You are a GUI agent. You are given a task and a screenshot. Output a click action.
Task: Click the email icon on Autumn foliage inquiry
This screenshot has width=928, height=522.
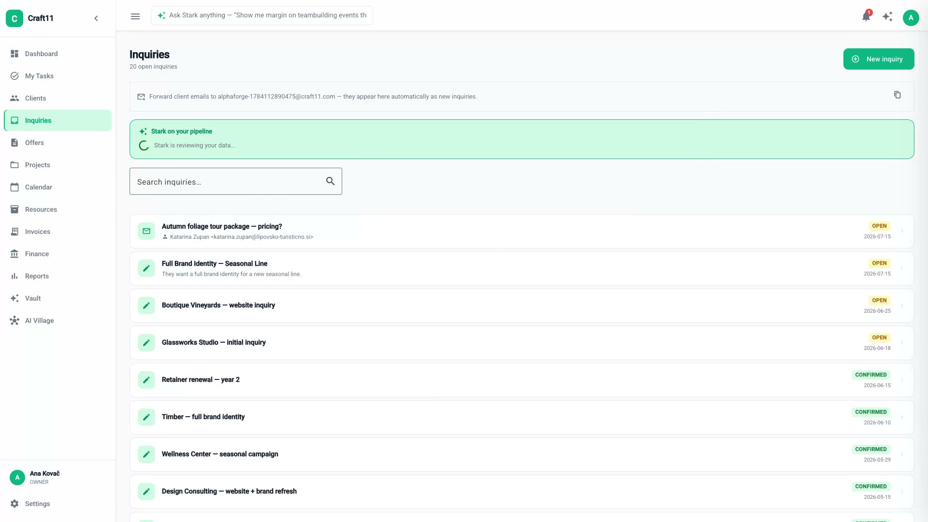146,231
